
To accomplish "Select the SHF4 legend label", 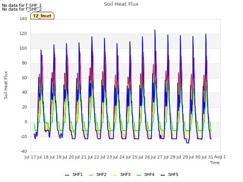I will 149,174.
